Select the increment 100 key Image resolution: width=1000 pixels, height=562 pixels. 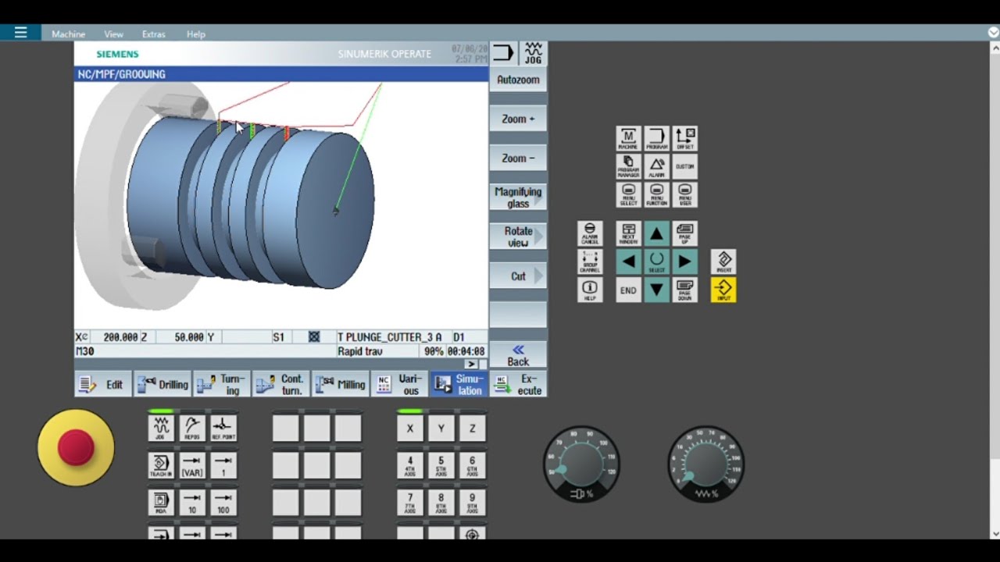coord(223,503)
